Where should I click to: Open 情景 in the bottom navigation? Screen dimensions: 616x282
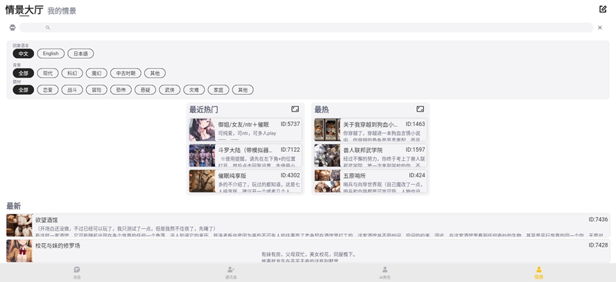[539, 272]
